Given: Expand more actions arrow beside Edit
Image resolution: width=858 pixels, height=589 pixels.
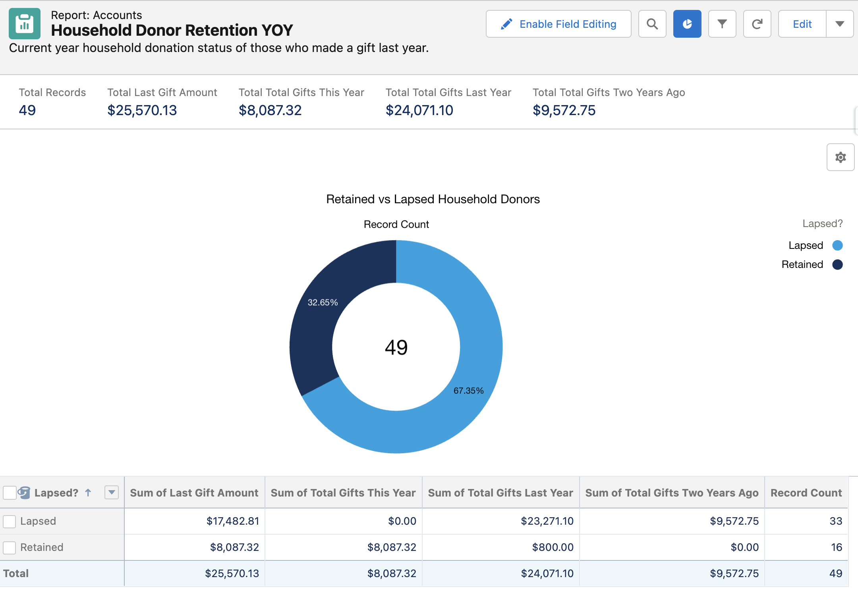Looking at the screenshot, I should (x=839, y=24).
